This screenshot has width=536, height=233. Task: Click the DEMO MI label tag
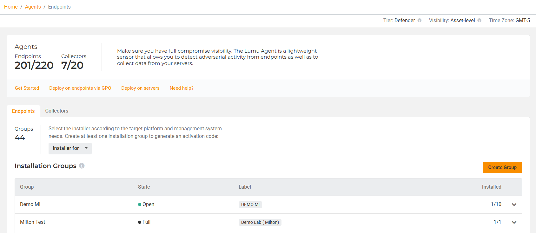250,204
